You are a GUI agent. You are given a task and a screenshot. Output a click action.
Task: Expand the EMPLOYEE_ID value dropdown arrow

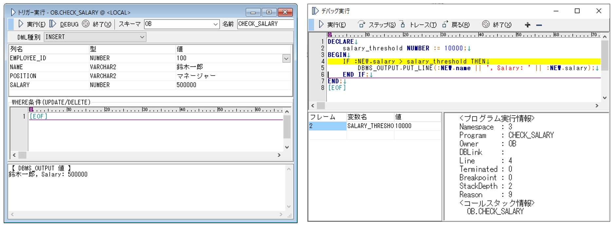click(x=286, y=59)
